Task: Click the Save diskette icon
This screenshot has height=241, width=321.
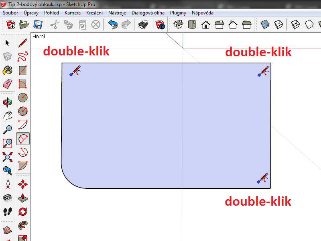Action: (x=38, y=25)
